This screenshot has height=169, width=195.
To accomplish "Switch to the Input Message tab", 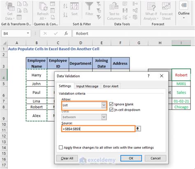I will coord(87,86).
